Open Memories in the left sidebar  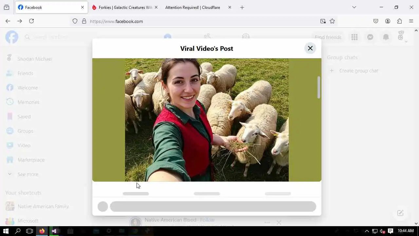coord(28,102)
